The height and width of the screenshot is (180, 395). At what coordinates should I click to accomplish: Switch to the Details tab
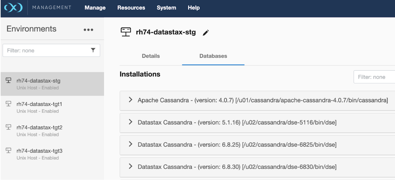click(151, 56)
